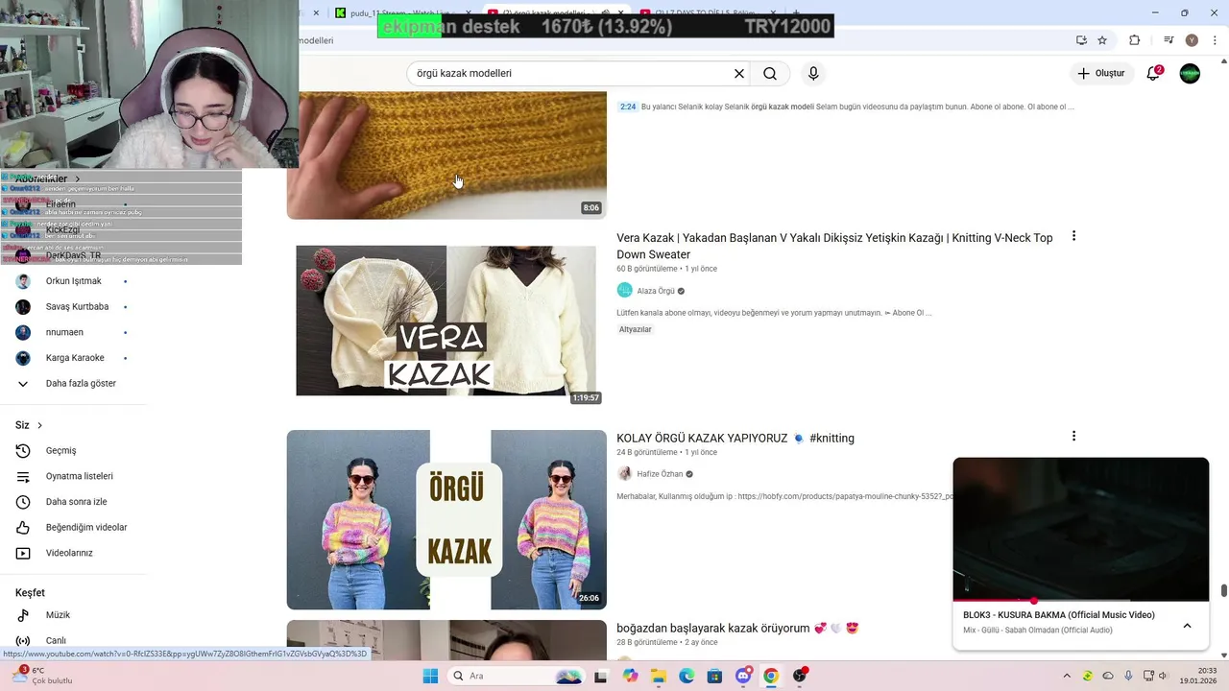Play ÖRGÜ KAZAK colorful sweater thumbnail

click(446, 519)
